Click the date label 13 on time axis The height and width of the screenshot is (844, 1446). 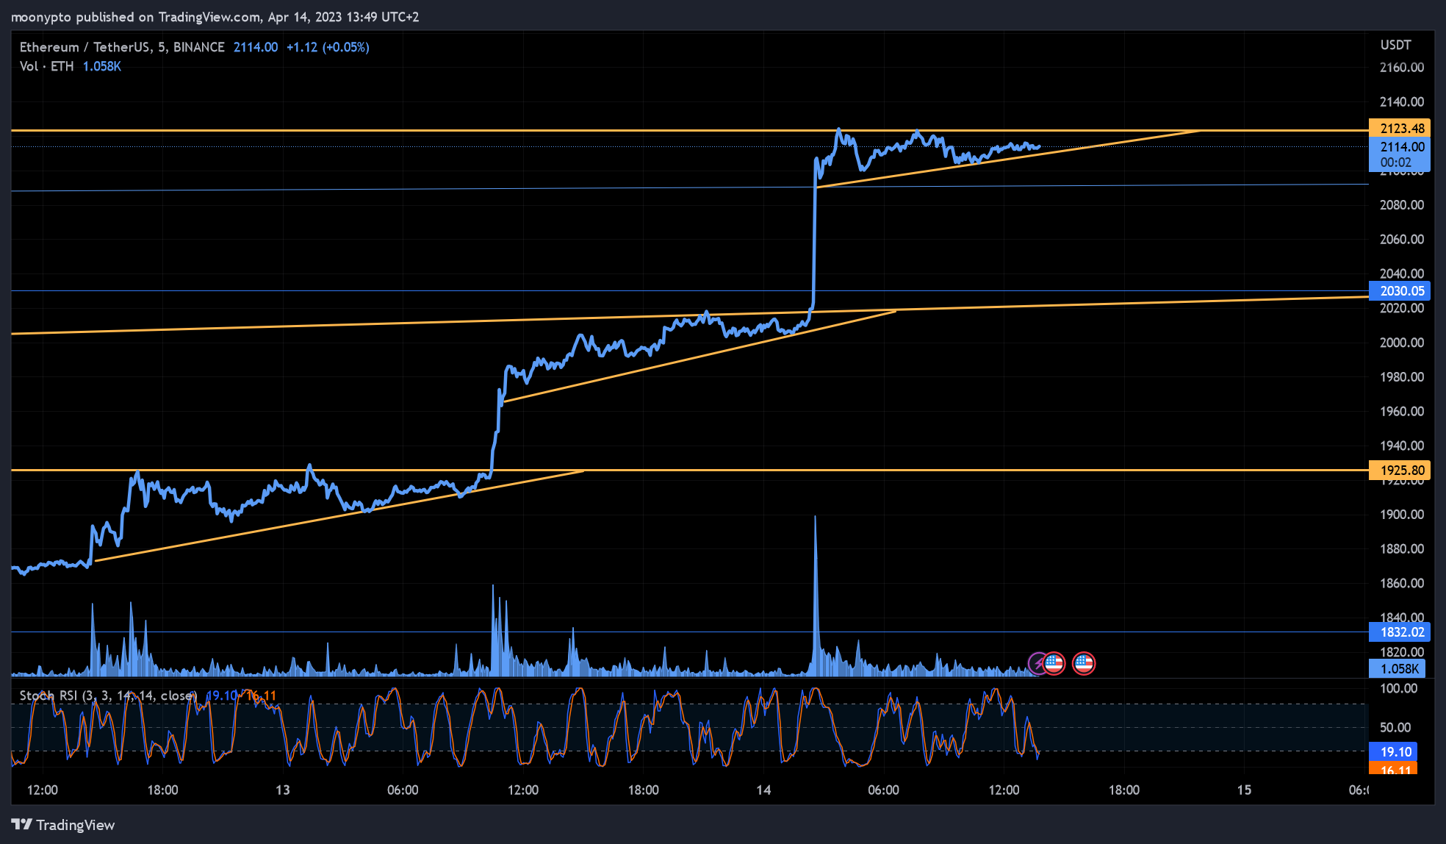coord(283,790)
